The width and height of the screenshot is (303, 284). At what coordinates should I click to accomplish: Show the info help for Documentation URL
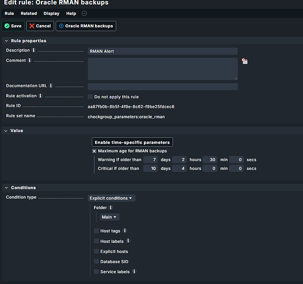[51, 86]
